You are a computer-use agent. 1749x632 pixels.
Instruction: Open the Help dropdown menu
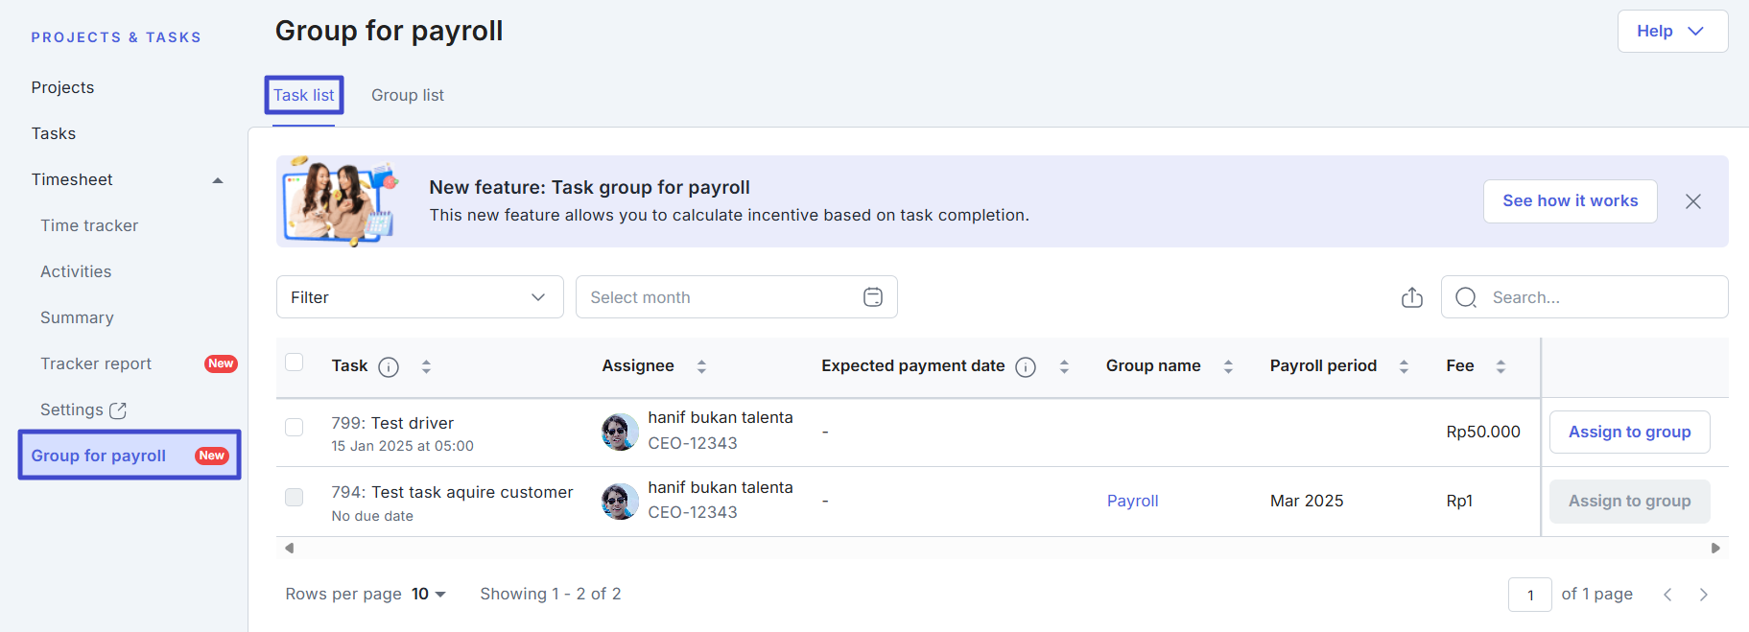pyautogui.click(x=1671, y=32)
